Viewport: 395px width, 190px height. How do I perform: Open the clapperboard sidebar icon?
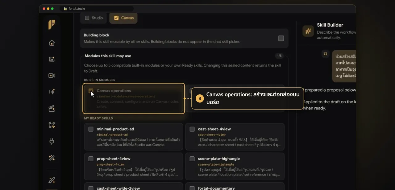coord(52,109)
